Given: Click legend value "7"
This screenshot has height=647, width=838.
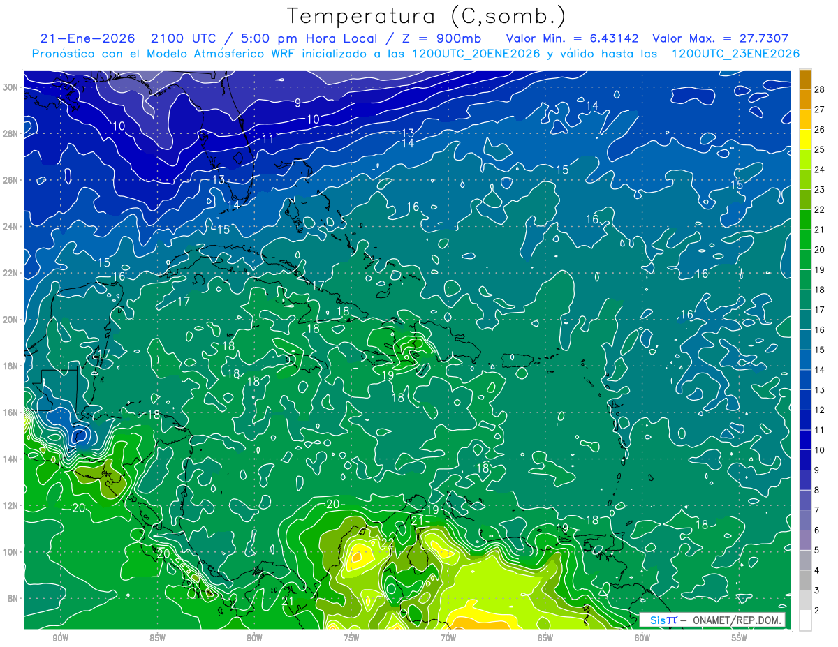Looking at the screenshot, I should tap(817, 510).
